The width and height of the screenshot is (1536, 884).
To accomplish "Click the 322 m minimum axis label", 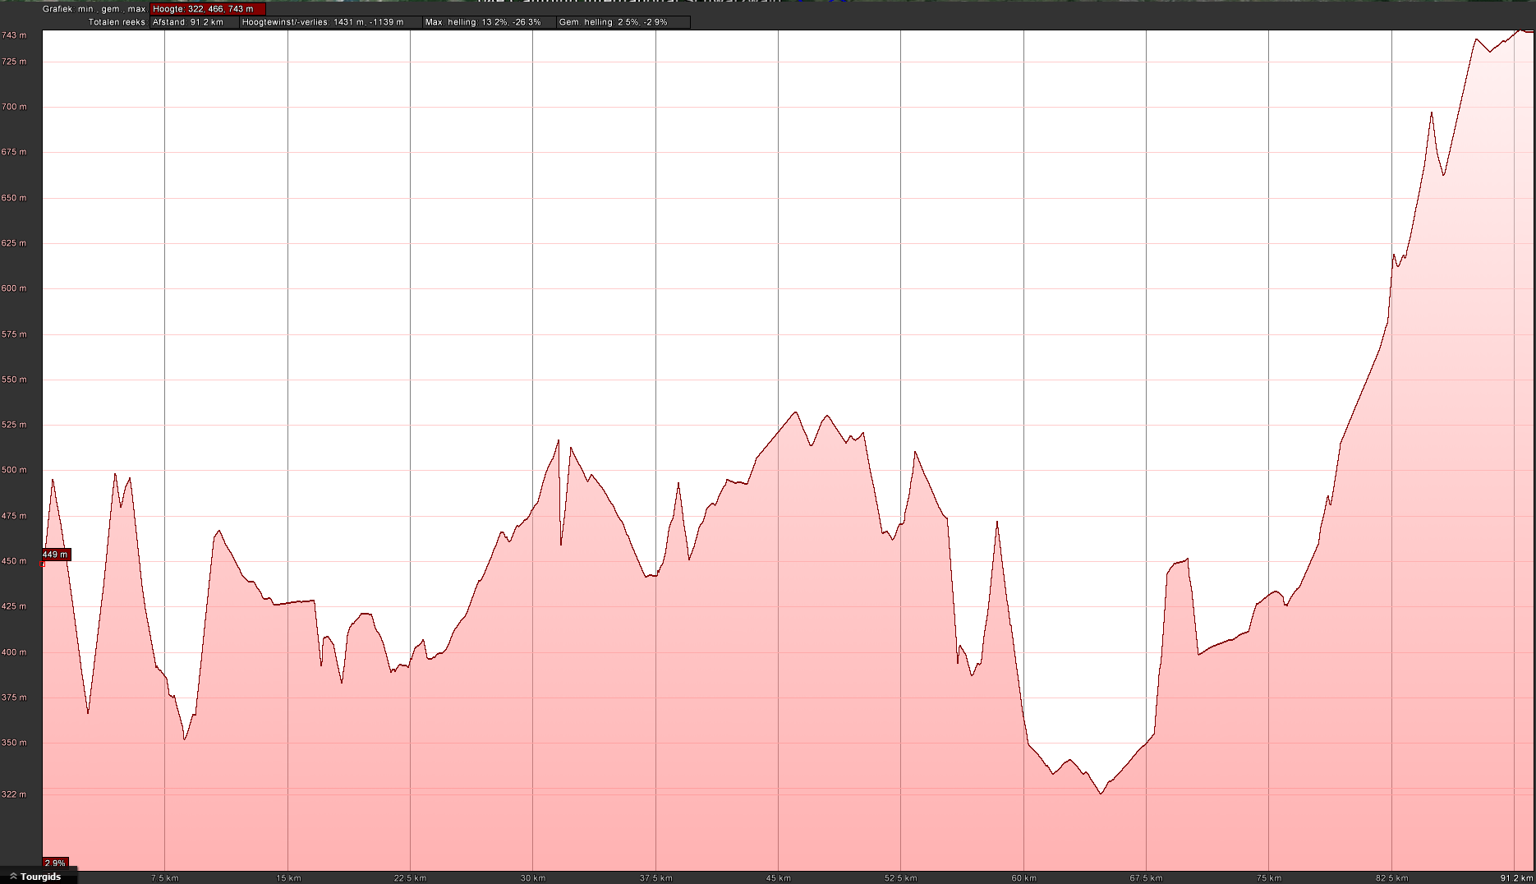I will click(x=14, y=794).
